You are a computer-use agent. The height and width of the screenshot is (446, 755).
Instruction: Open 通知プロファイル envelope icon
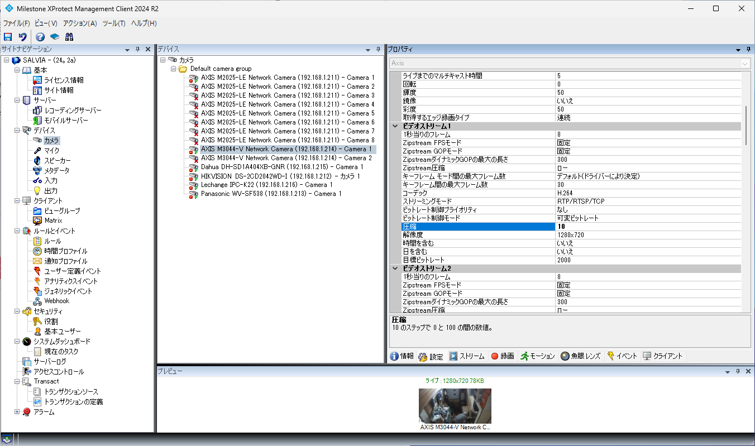(37, 261)
